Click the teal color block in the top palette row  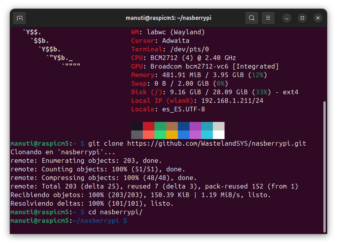(207, 126)
